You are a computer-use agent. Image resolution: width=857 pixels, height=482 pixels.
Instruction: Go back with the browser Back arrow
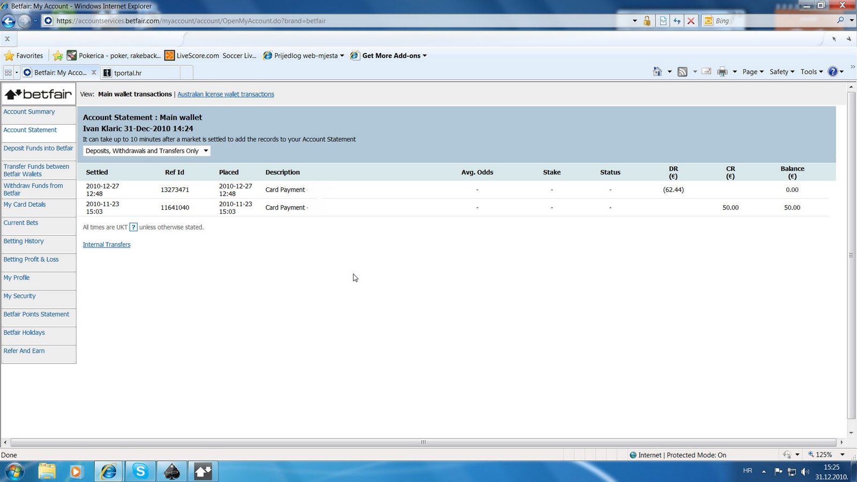tap(9, 21)
